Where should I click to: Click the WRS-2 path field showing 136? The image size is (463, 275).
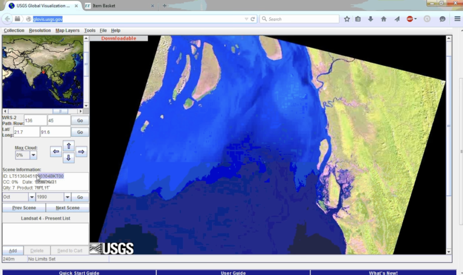(x=35, y=121)
